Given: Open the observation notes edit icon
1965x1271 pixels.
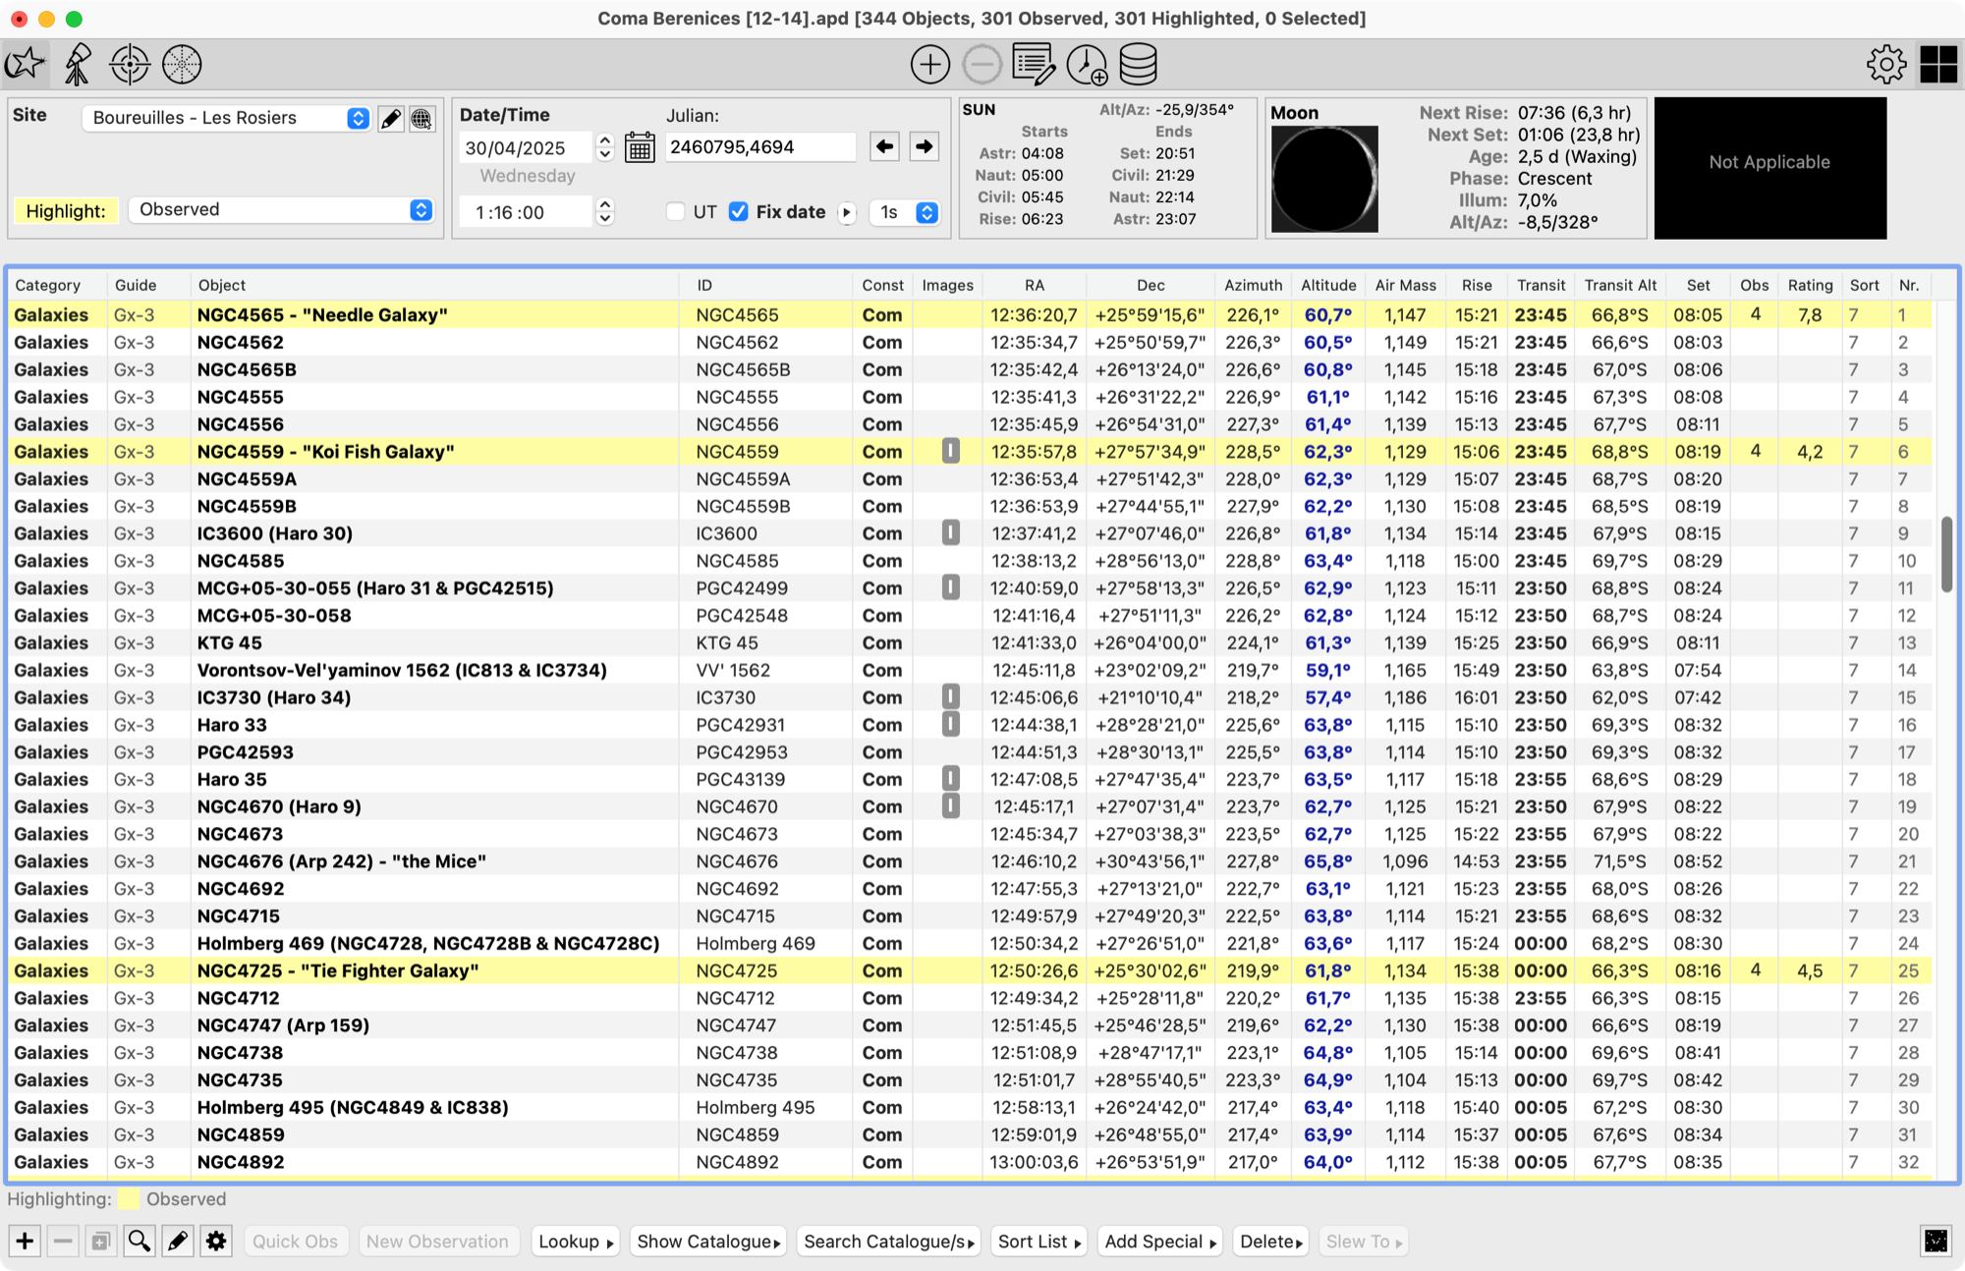Looking at the screenshot, I should (x=1034, y=65).
